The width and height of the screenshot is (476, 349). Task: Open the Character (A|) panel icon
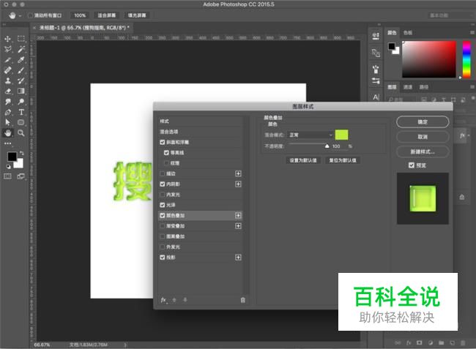click(x=376, y=97)
